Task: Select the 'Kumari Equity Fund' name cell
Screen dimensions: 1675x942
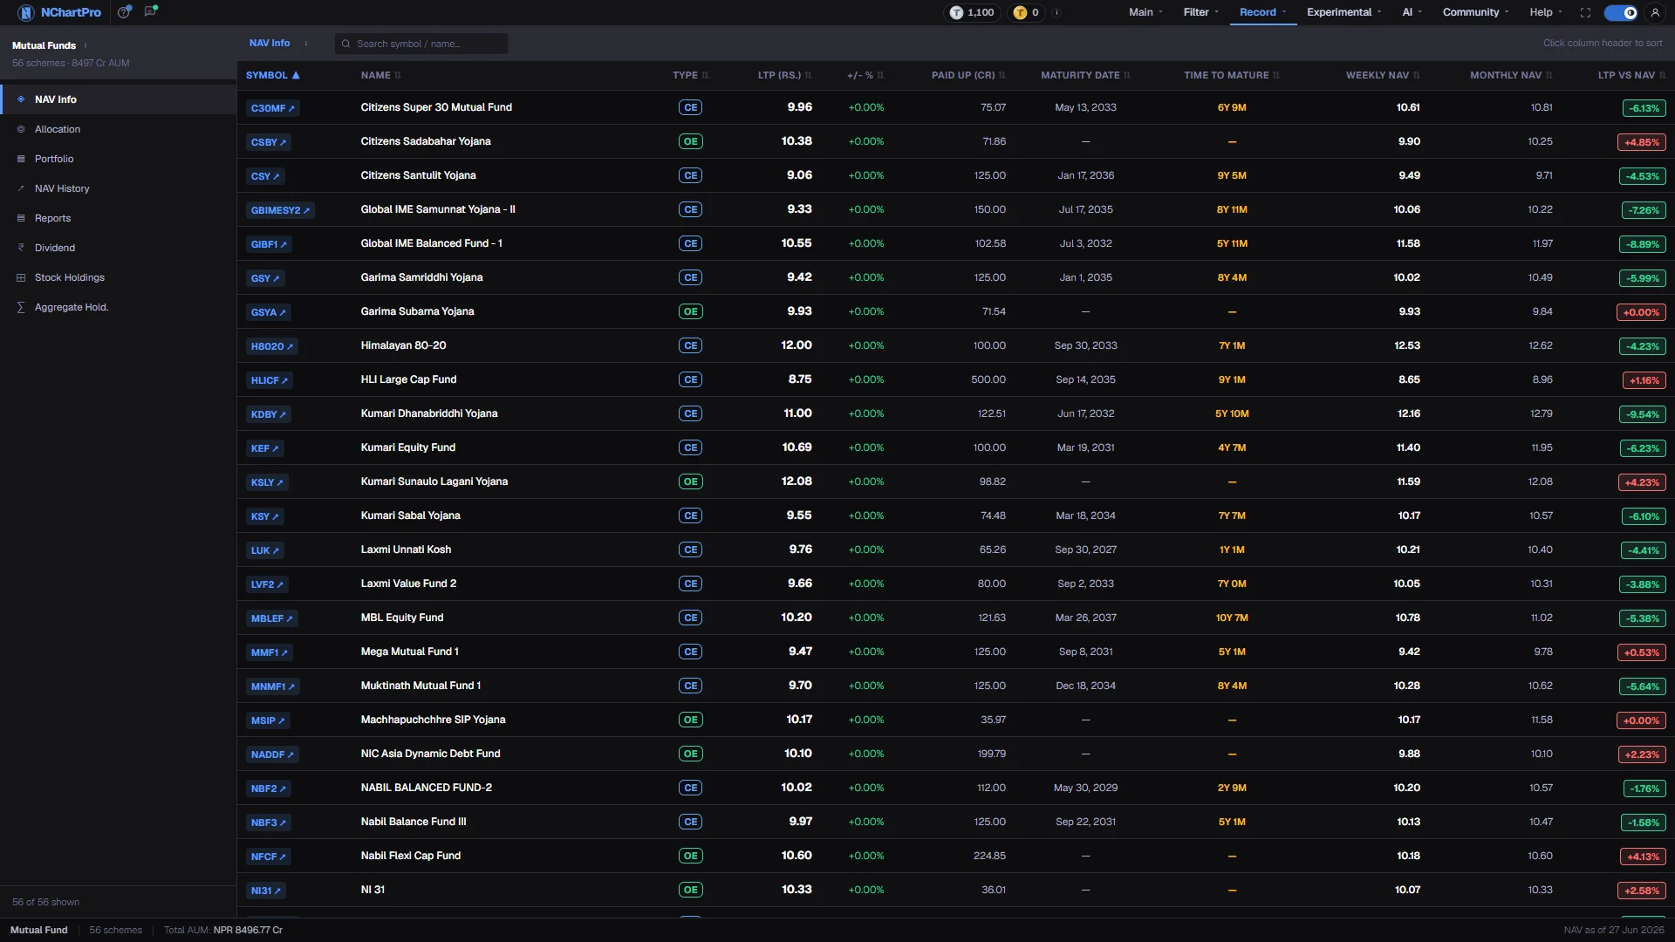Action: click(407, 447)
